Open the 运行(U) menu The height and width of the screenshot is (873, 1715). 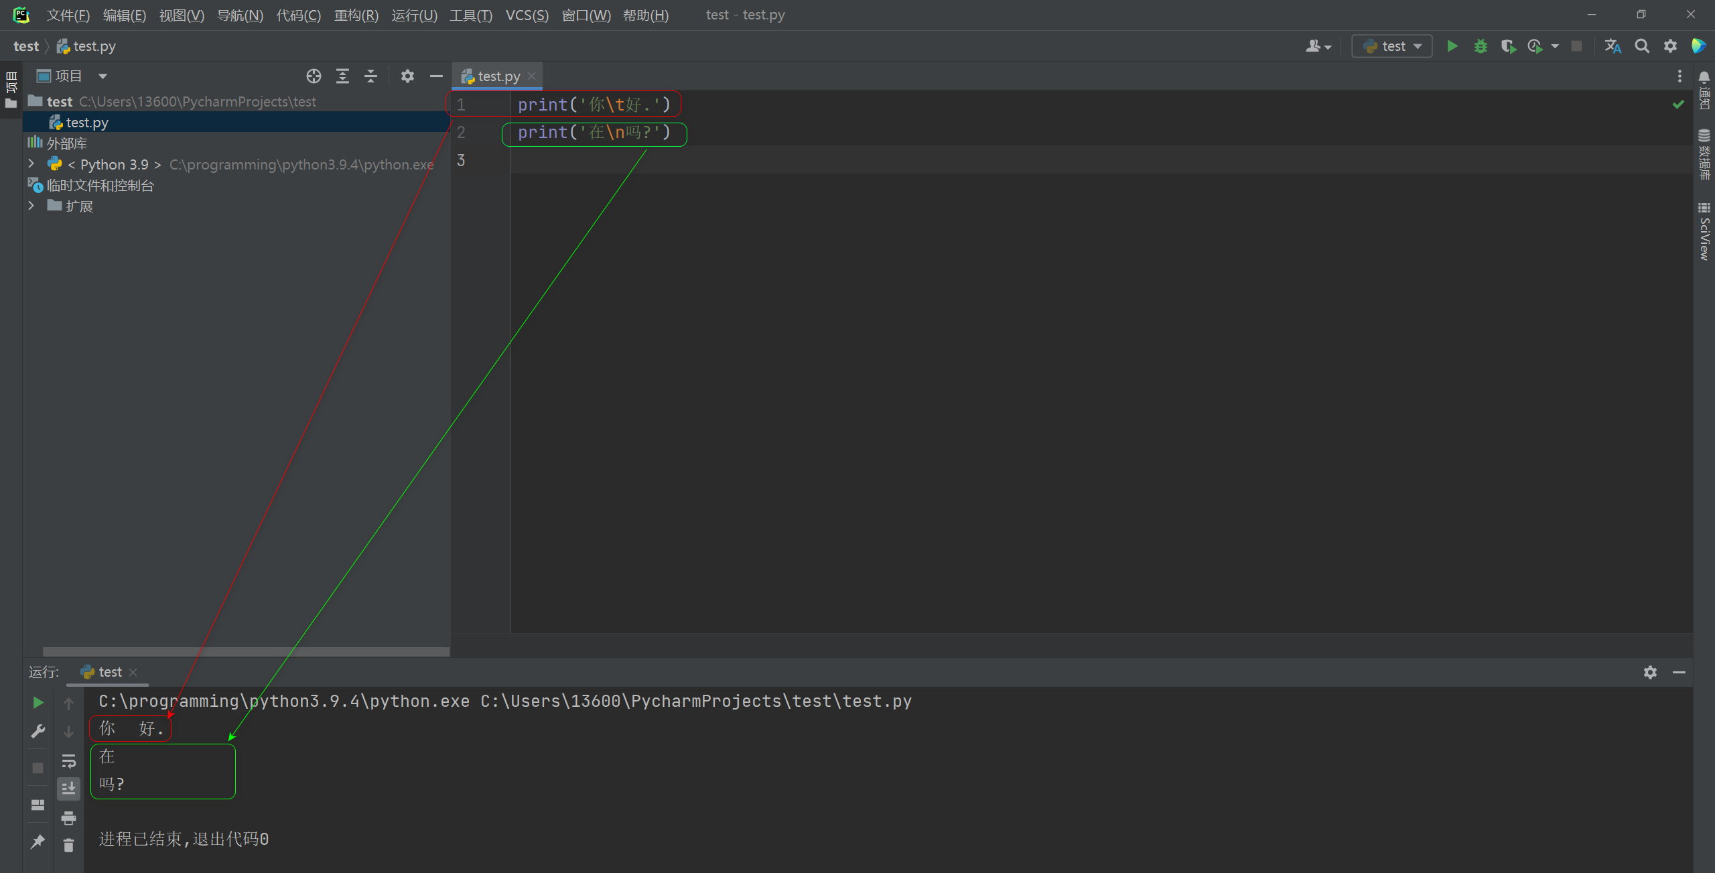point(414,15)
